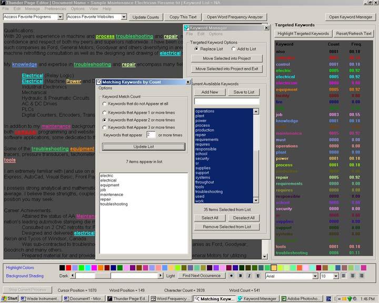Click the EN language indicator in tray
The image size is (379, 303).
tap(328, 299)
